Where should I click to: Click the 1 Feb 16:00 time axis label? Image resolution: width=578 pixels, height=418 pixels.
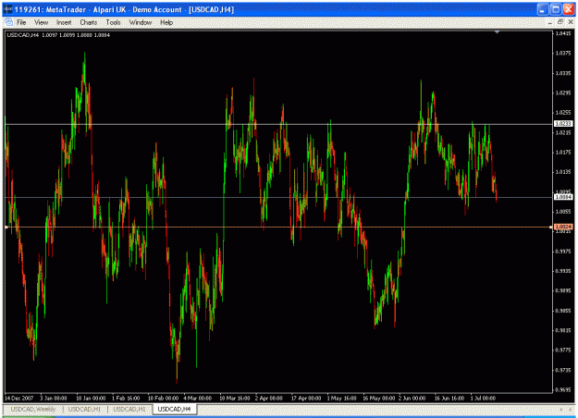(x=126, y=399)
